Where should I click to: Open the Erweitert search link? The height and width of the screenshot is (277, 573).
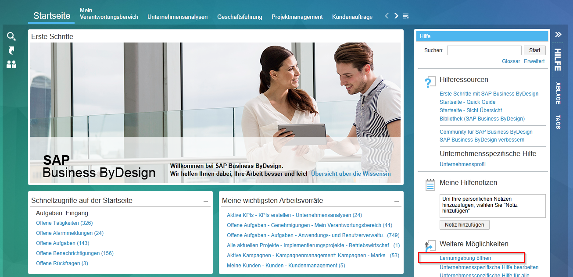pyautogui.click(x=534, y=61)
